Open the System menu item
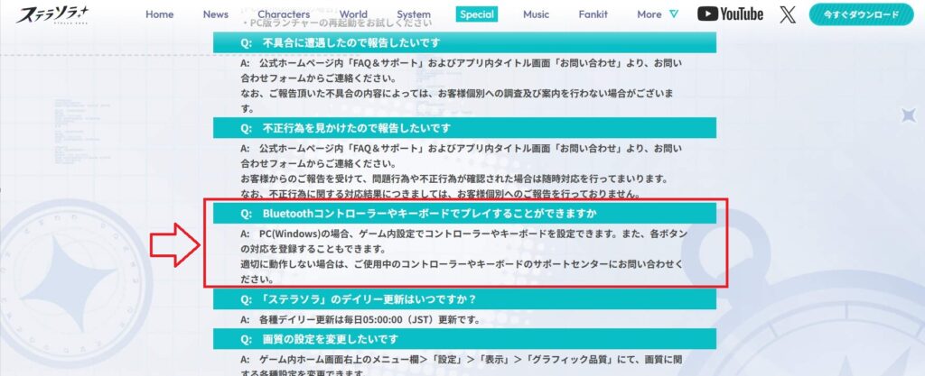 coord(414,14)
